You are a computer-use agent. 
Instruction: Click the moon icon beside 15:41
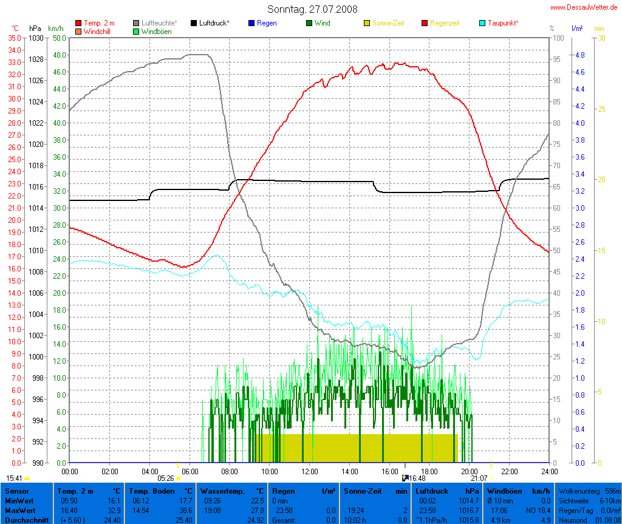click(x=28, y=479)
